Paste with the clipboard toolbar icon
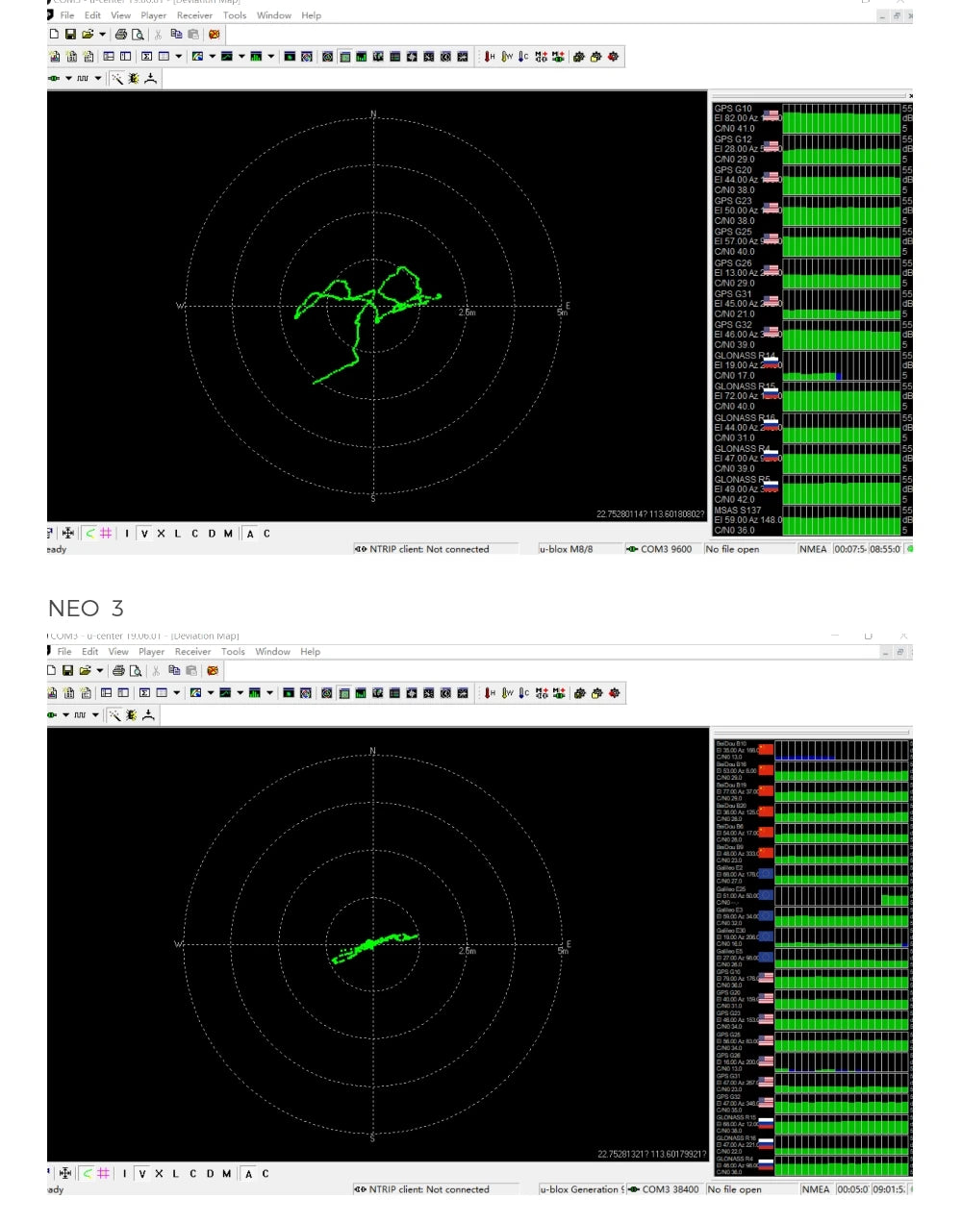This screenshot has height=1223, width=962. tap(193, 35)
